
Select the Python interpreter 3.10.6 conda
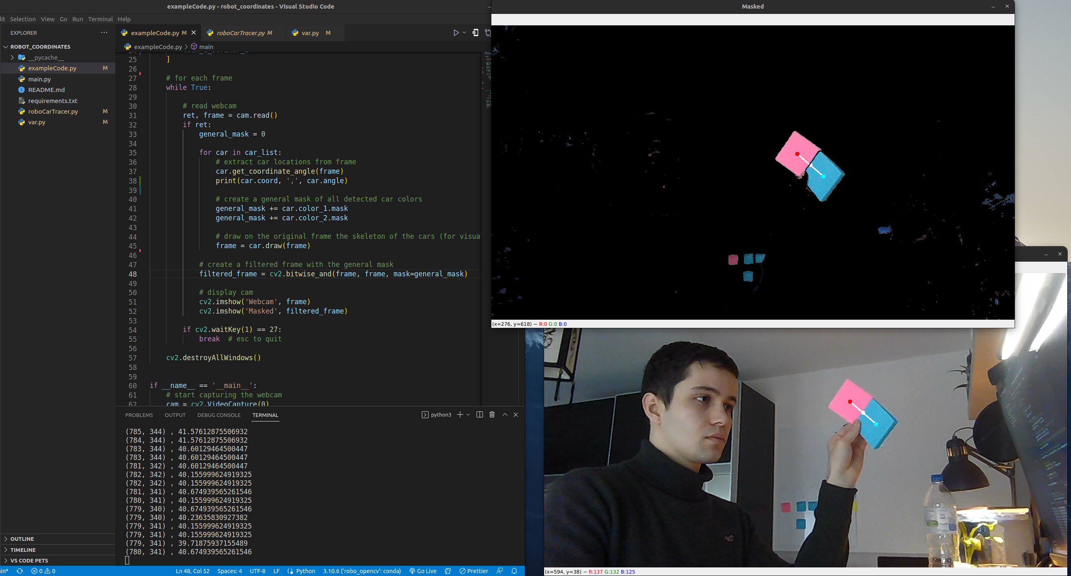pos(361,571)
